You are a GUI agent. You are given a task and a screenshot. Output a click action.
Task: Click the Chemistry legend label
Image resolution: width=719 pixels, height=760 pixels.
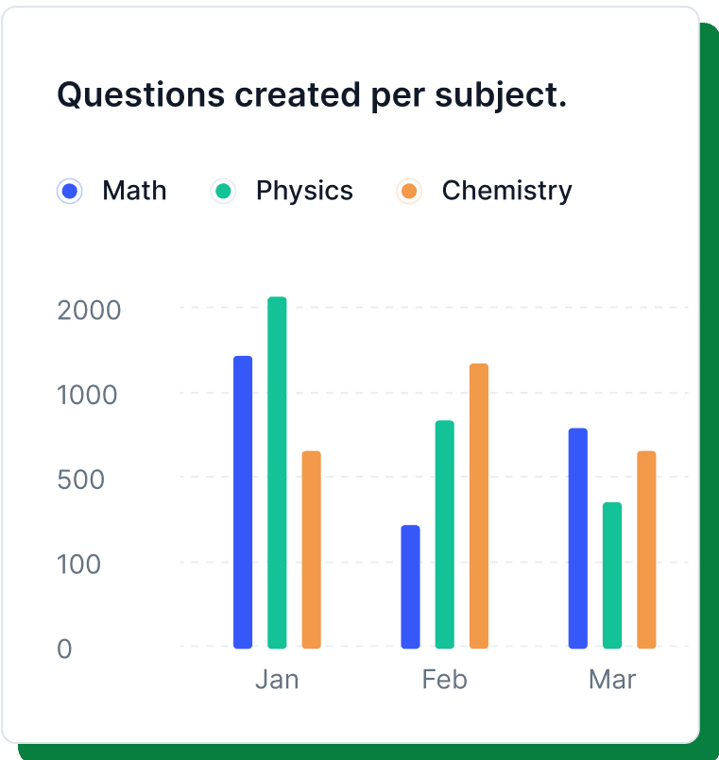pyautogui.click(x=506, y=191)
